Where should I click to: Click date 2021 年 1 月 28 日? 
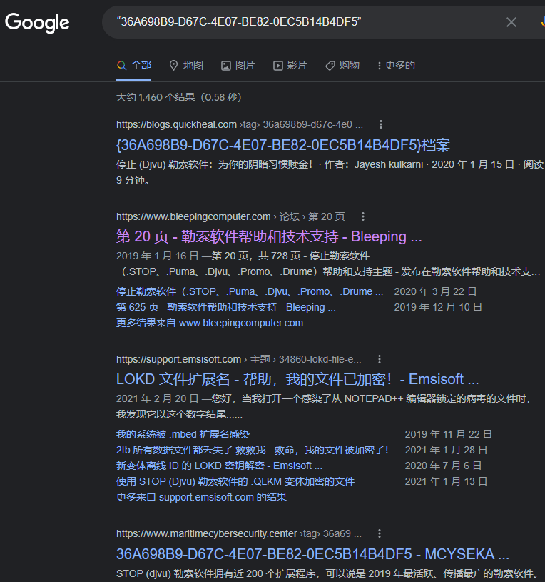[446, 450]
